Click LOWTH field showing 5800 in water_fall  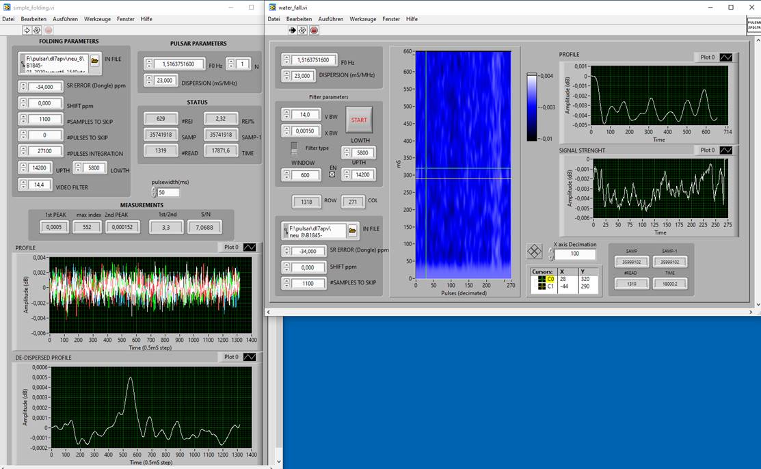pos(362,152)
